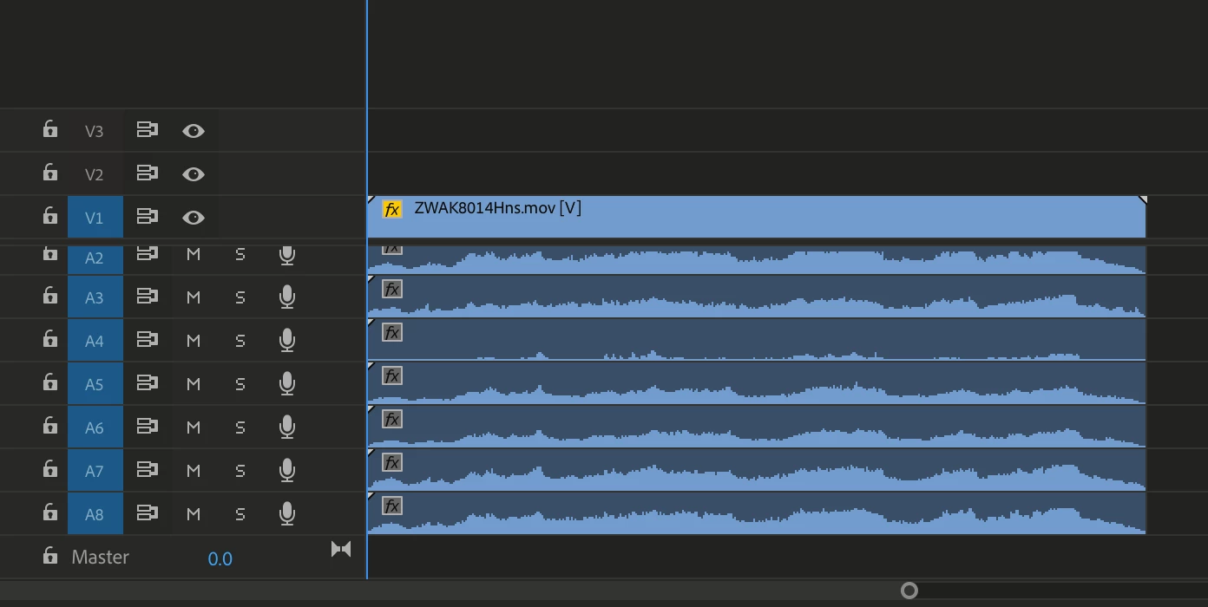This screenshot has width=1208, height=607.
Task: Toggle sync lock on track A8
Action: pyautogui.click(x=148, y=513)
